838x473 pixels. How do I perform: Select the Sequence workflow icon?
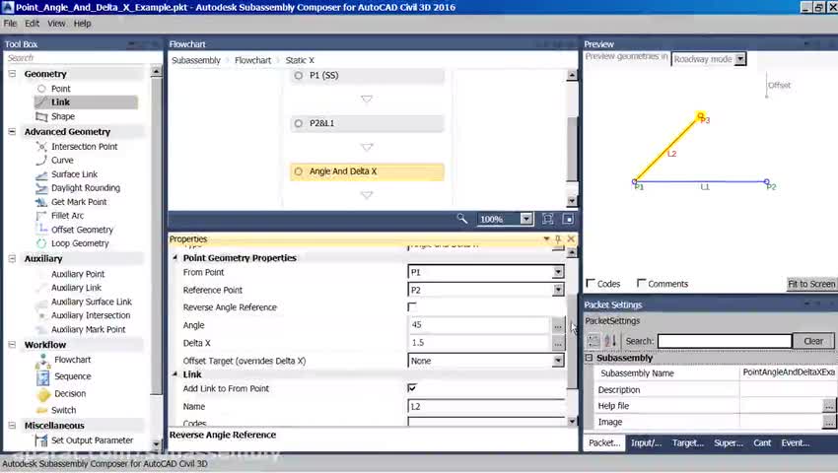click(42, 377)
